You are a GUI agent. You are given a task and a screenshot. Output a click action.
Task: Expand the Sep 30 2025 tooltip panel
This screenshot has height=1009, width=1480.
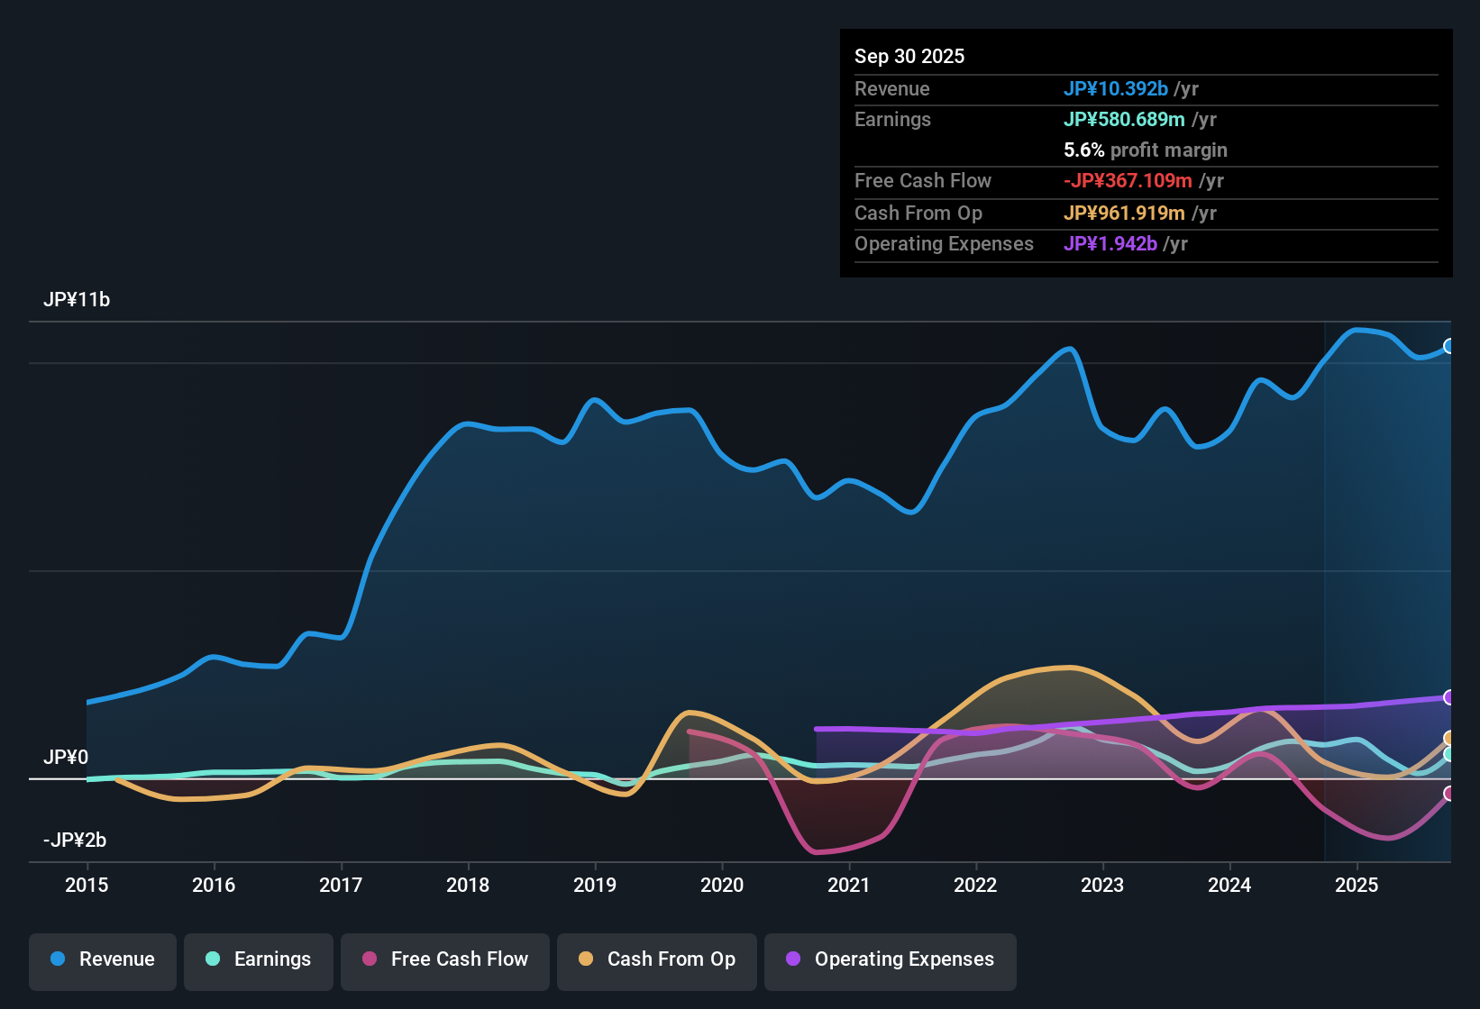click(1145, 153)
